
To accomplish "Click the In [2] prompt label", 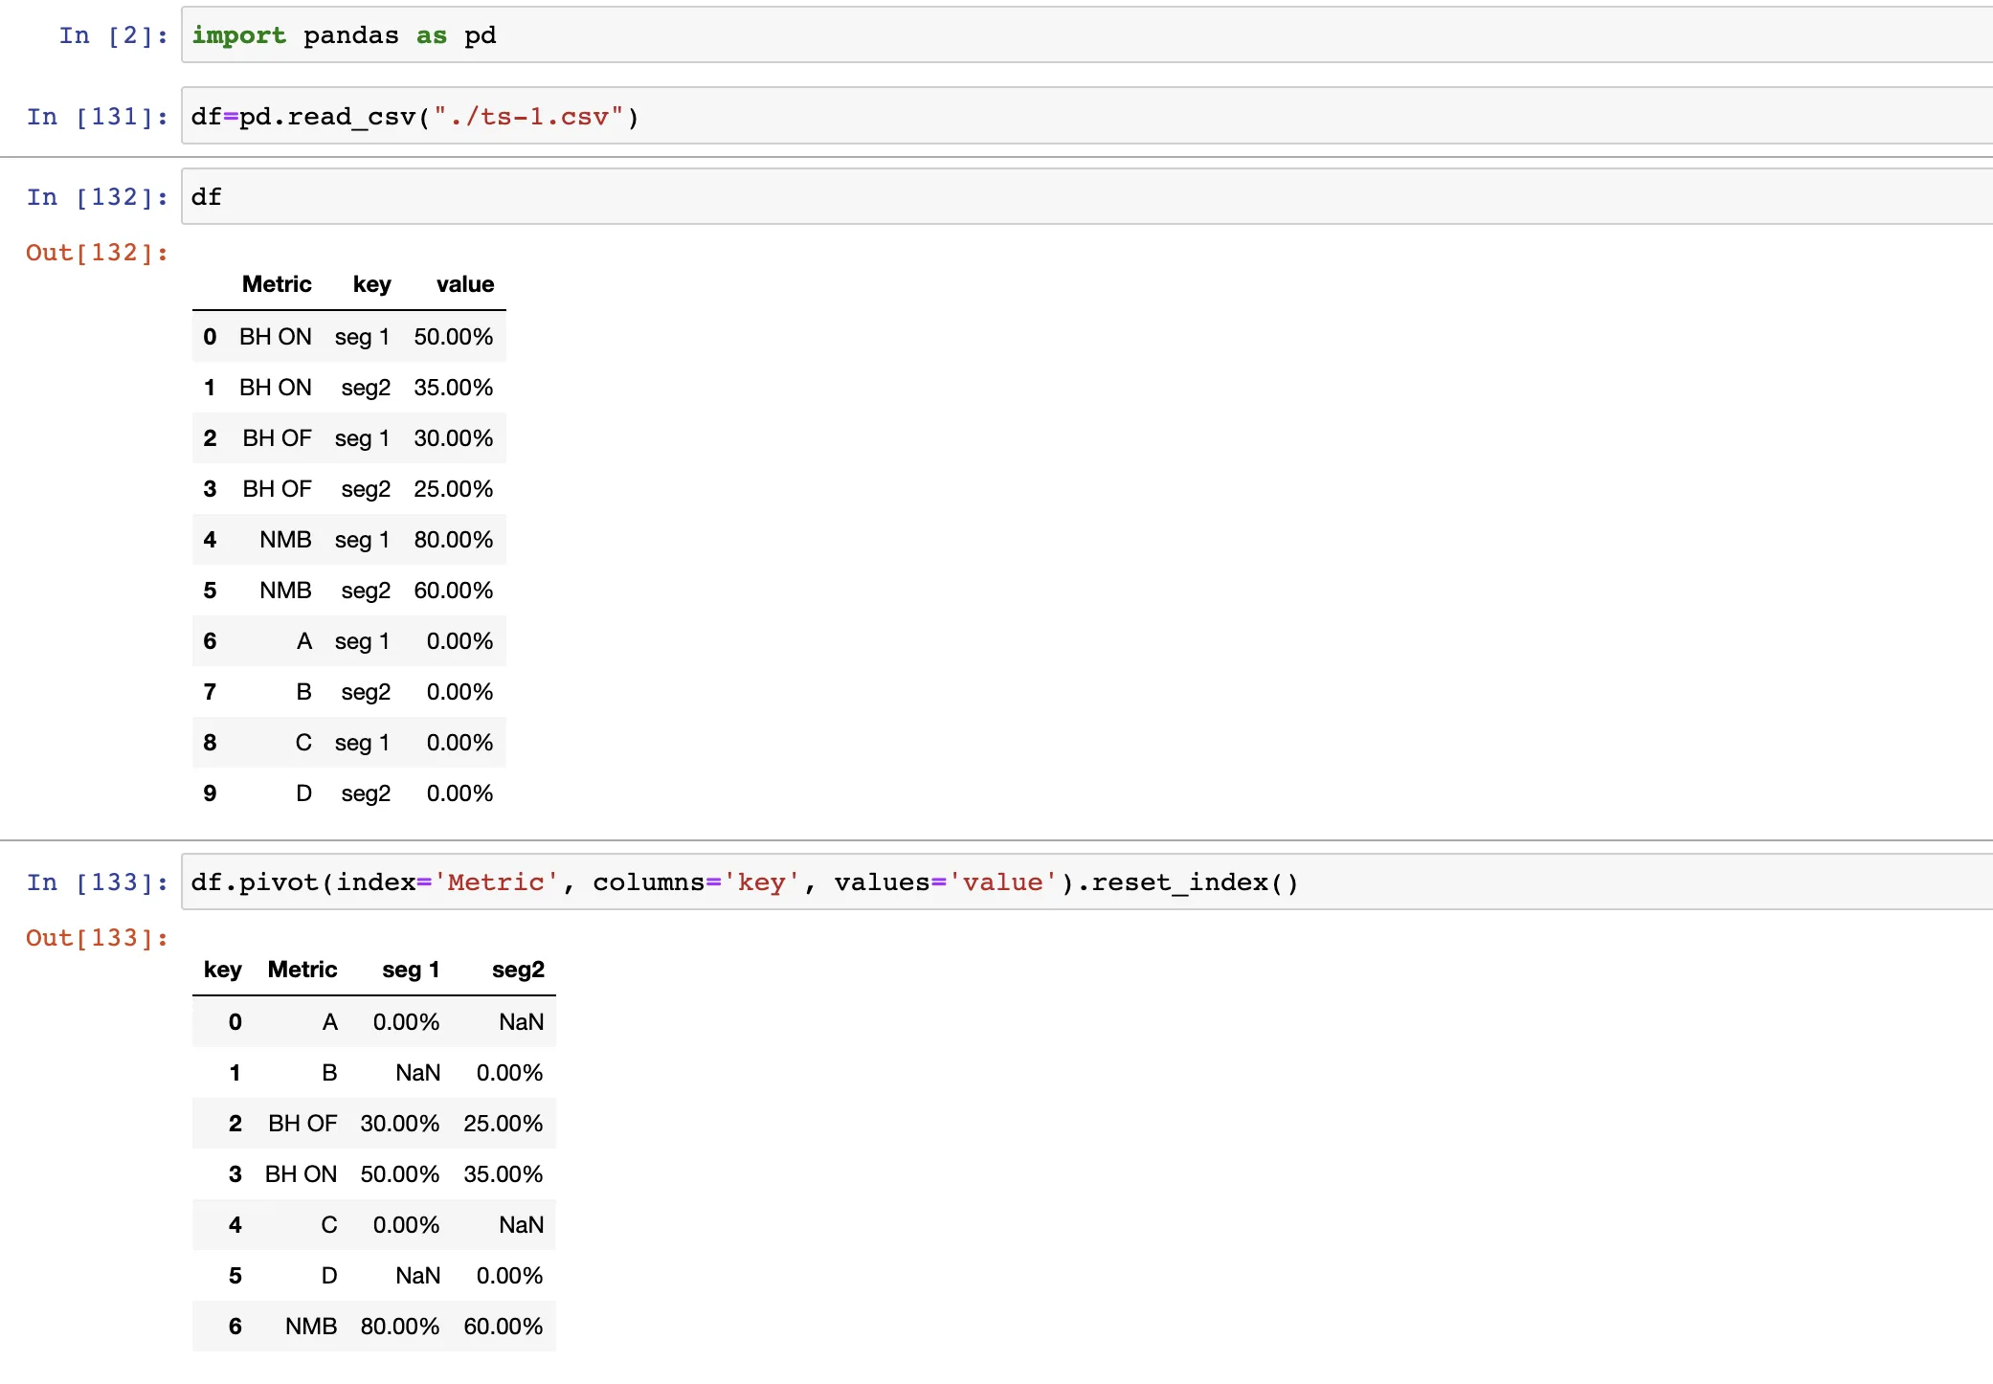I will [113, 36].
